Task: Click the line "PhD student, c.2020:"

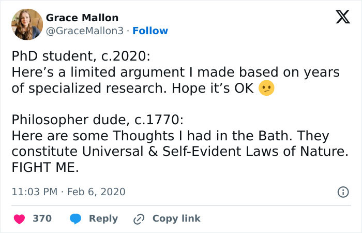Action: 81,56
